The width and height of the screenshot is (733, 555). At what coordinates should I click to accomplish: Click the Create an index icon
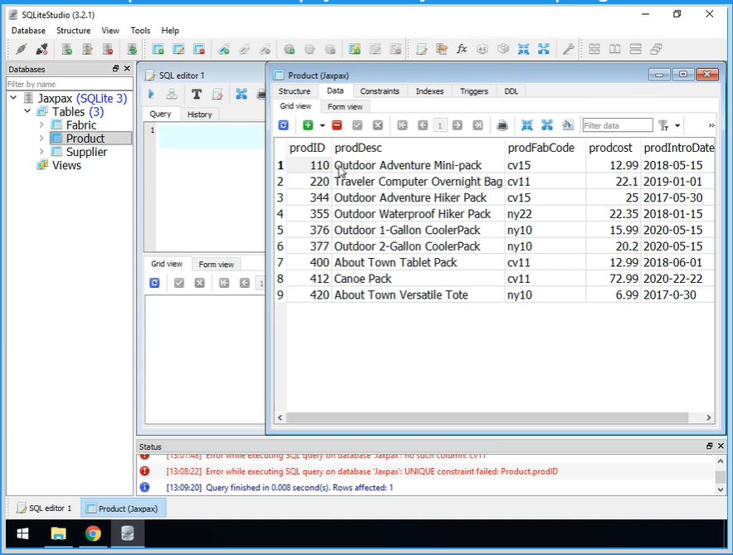click(x=224, y=49)
